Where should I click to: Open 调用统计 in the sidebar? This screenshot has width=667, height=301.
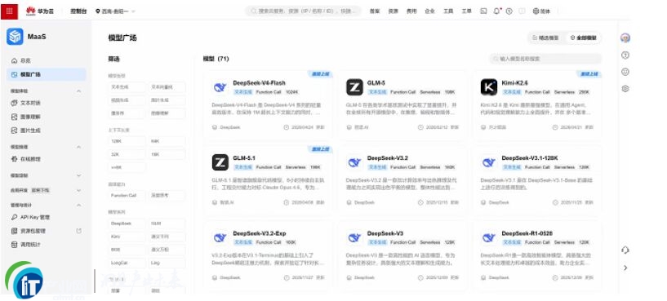[26, 245]
